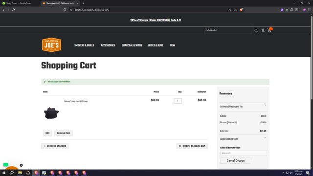This screenshot has height=176, width=313.
Task: Click the Remove Item button
Action: [64, 133]
